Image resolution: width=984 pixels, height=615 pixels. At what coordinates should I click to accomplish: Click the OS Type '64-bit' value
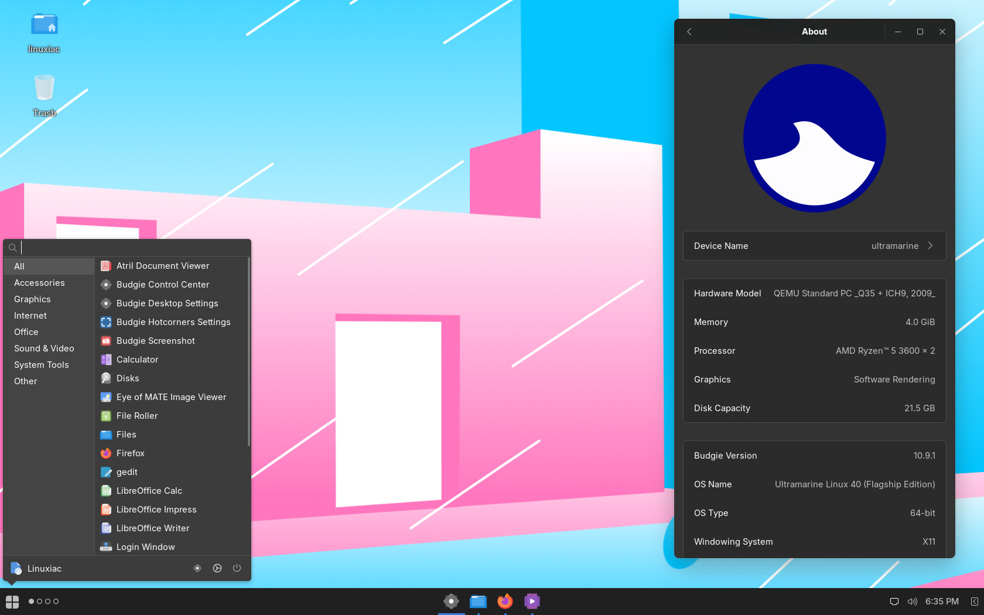[922, 513]
